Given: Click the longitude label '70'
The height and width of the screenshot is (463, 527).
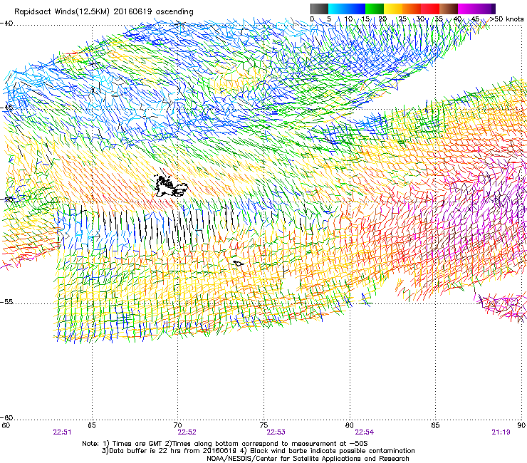Looking at the screenshot, I should click(x=178, y=425).
